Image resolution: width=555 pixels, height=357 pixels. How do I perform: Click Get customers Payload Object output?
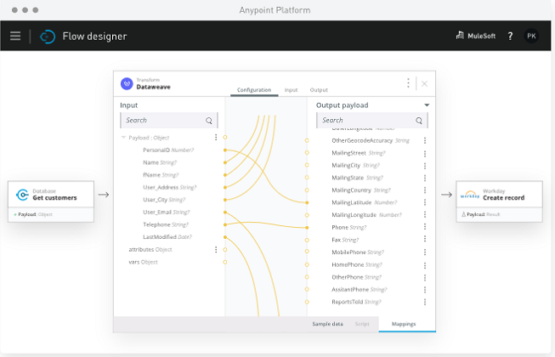click(x=33, y=214)
